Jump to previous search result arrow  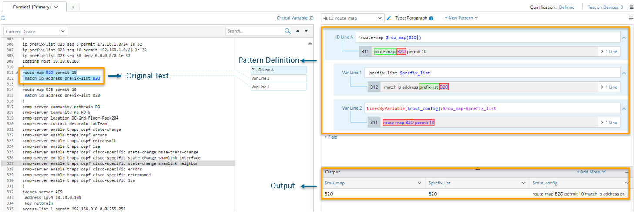(x=298, y=31)
